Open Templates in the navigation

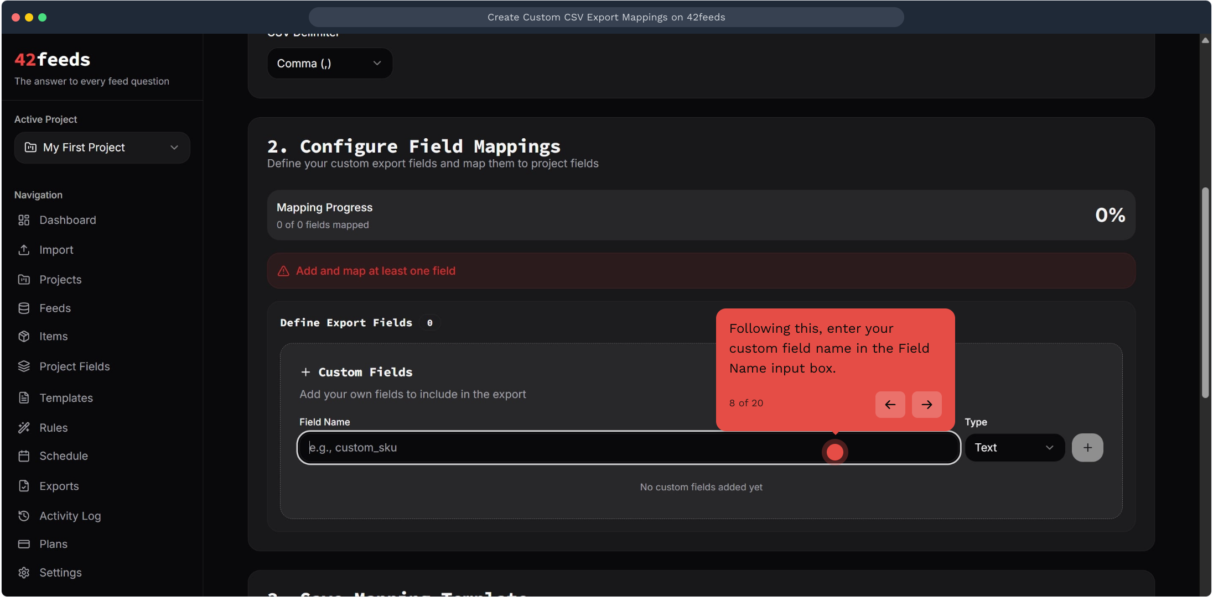coord(66,398)
